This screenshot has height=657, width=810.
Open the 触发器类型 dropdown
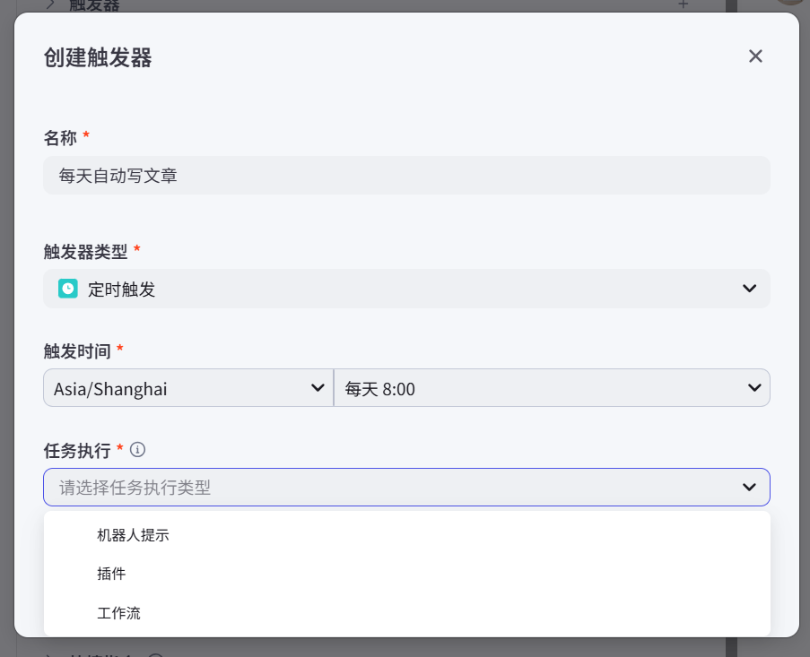(x=406, y=289)
